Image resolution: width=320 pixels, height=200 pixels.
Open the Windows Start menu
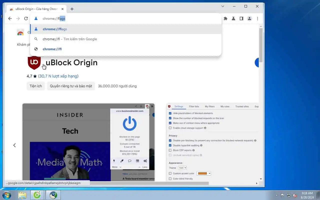click(7, 195)
